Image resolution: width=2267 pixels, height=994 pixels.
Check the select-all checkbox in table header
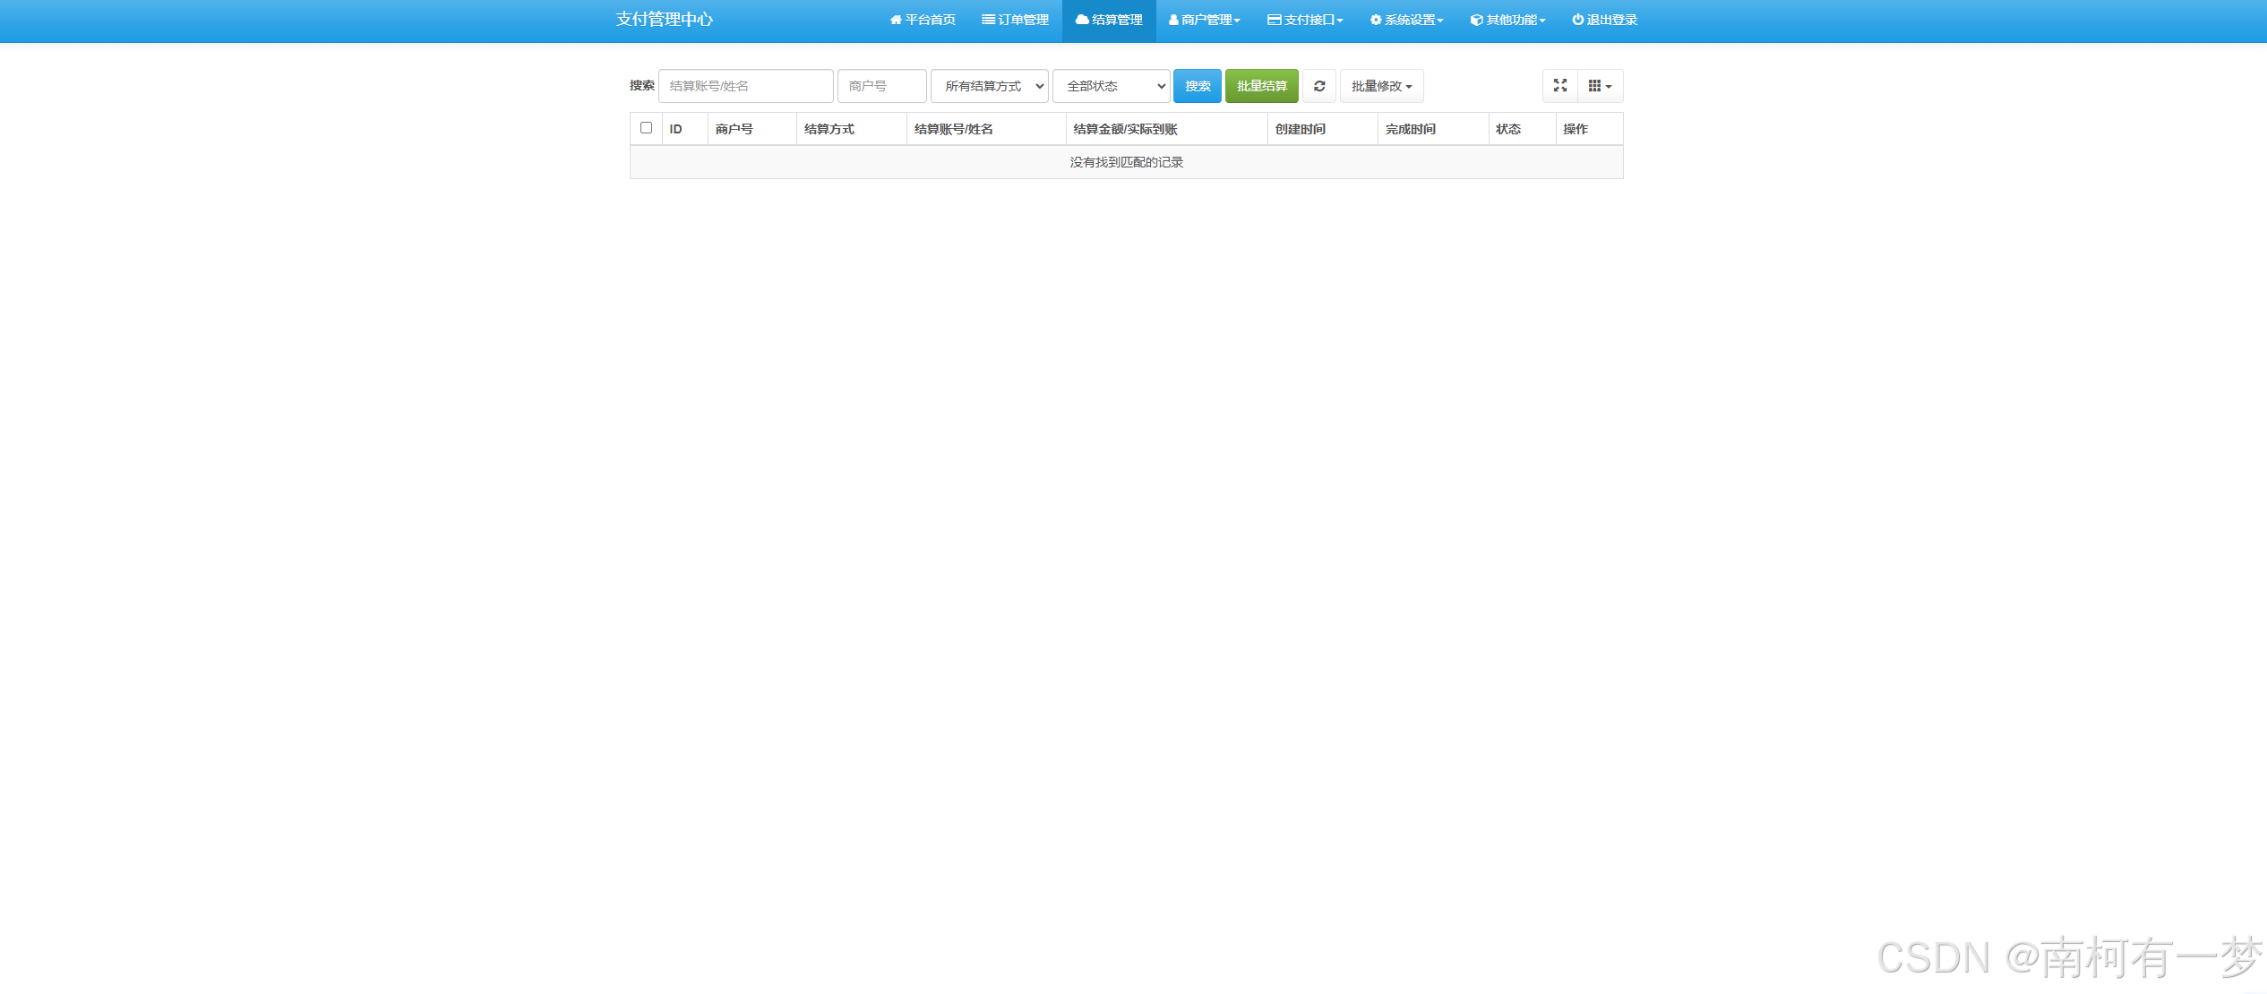(646, 128)
